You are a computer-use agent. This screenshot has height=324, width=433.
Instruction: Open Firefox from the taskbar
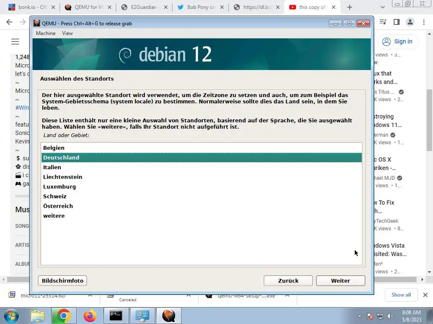(90, 316)
